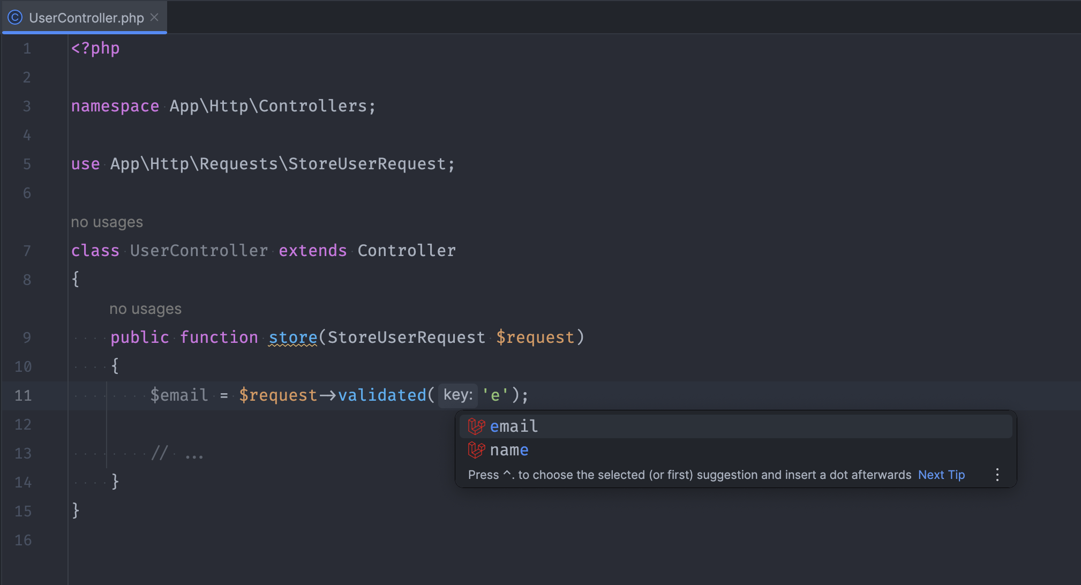This screenshot has height=585, width=1081.
Task: Click the PHP class icon on UserController tab
Action: pyautogui.click(x=15, y=18)
